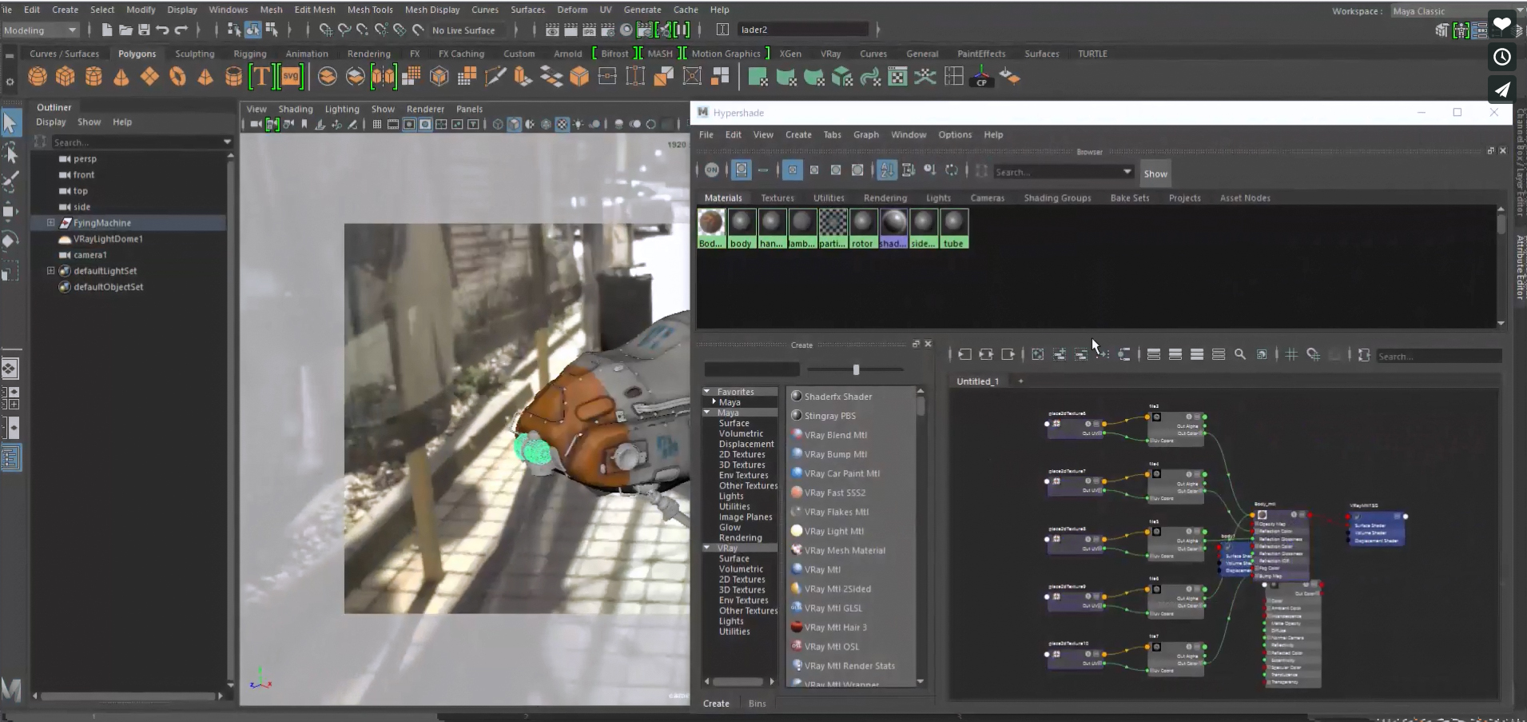Toggle large swatch view in Hypershade browser
1527x722 pixels.
click(x=857, y=171)
